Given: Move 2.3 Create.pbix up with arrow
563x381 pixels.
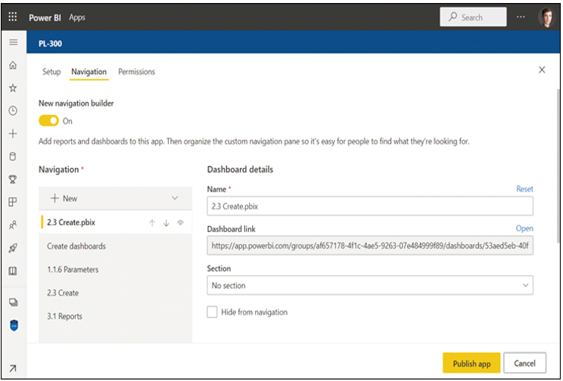Looking at the screenshot, I should (152, 223).
